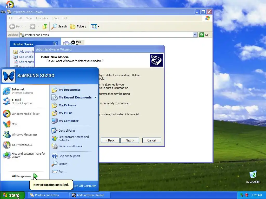Click the Go button beside address bar

click(204, 35)
